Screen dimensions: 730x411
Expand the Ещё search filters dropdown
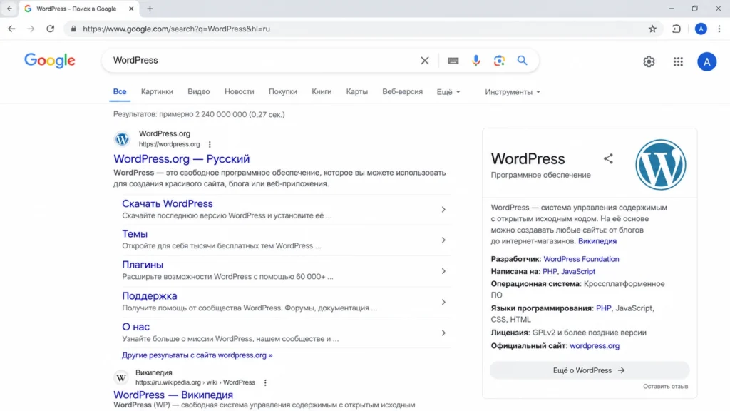448,92
